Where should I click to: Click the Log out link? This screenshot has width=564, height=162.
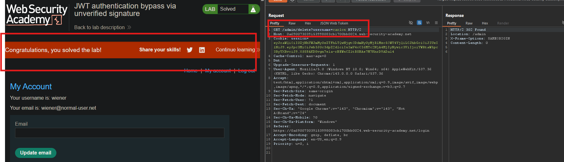pyautogui.click(x=247, y=71)
